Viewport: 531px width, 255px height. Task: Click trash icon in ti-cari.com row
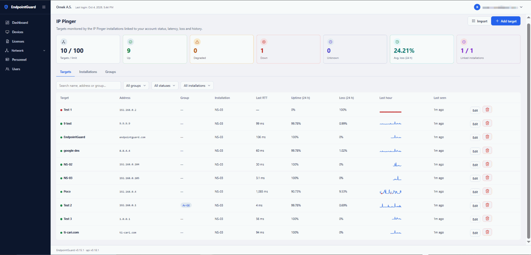487,232
